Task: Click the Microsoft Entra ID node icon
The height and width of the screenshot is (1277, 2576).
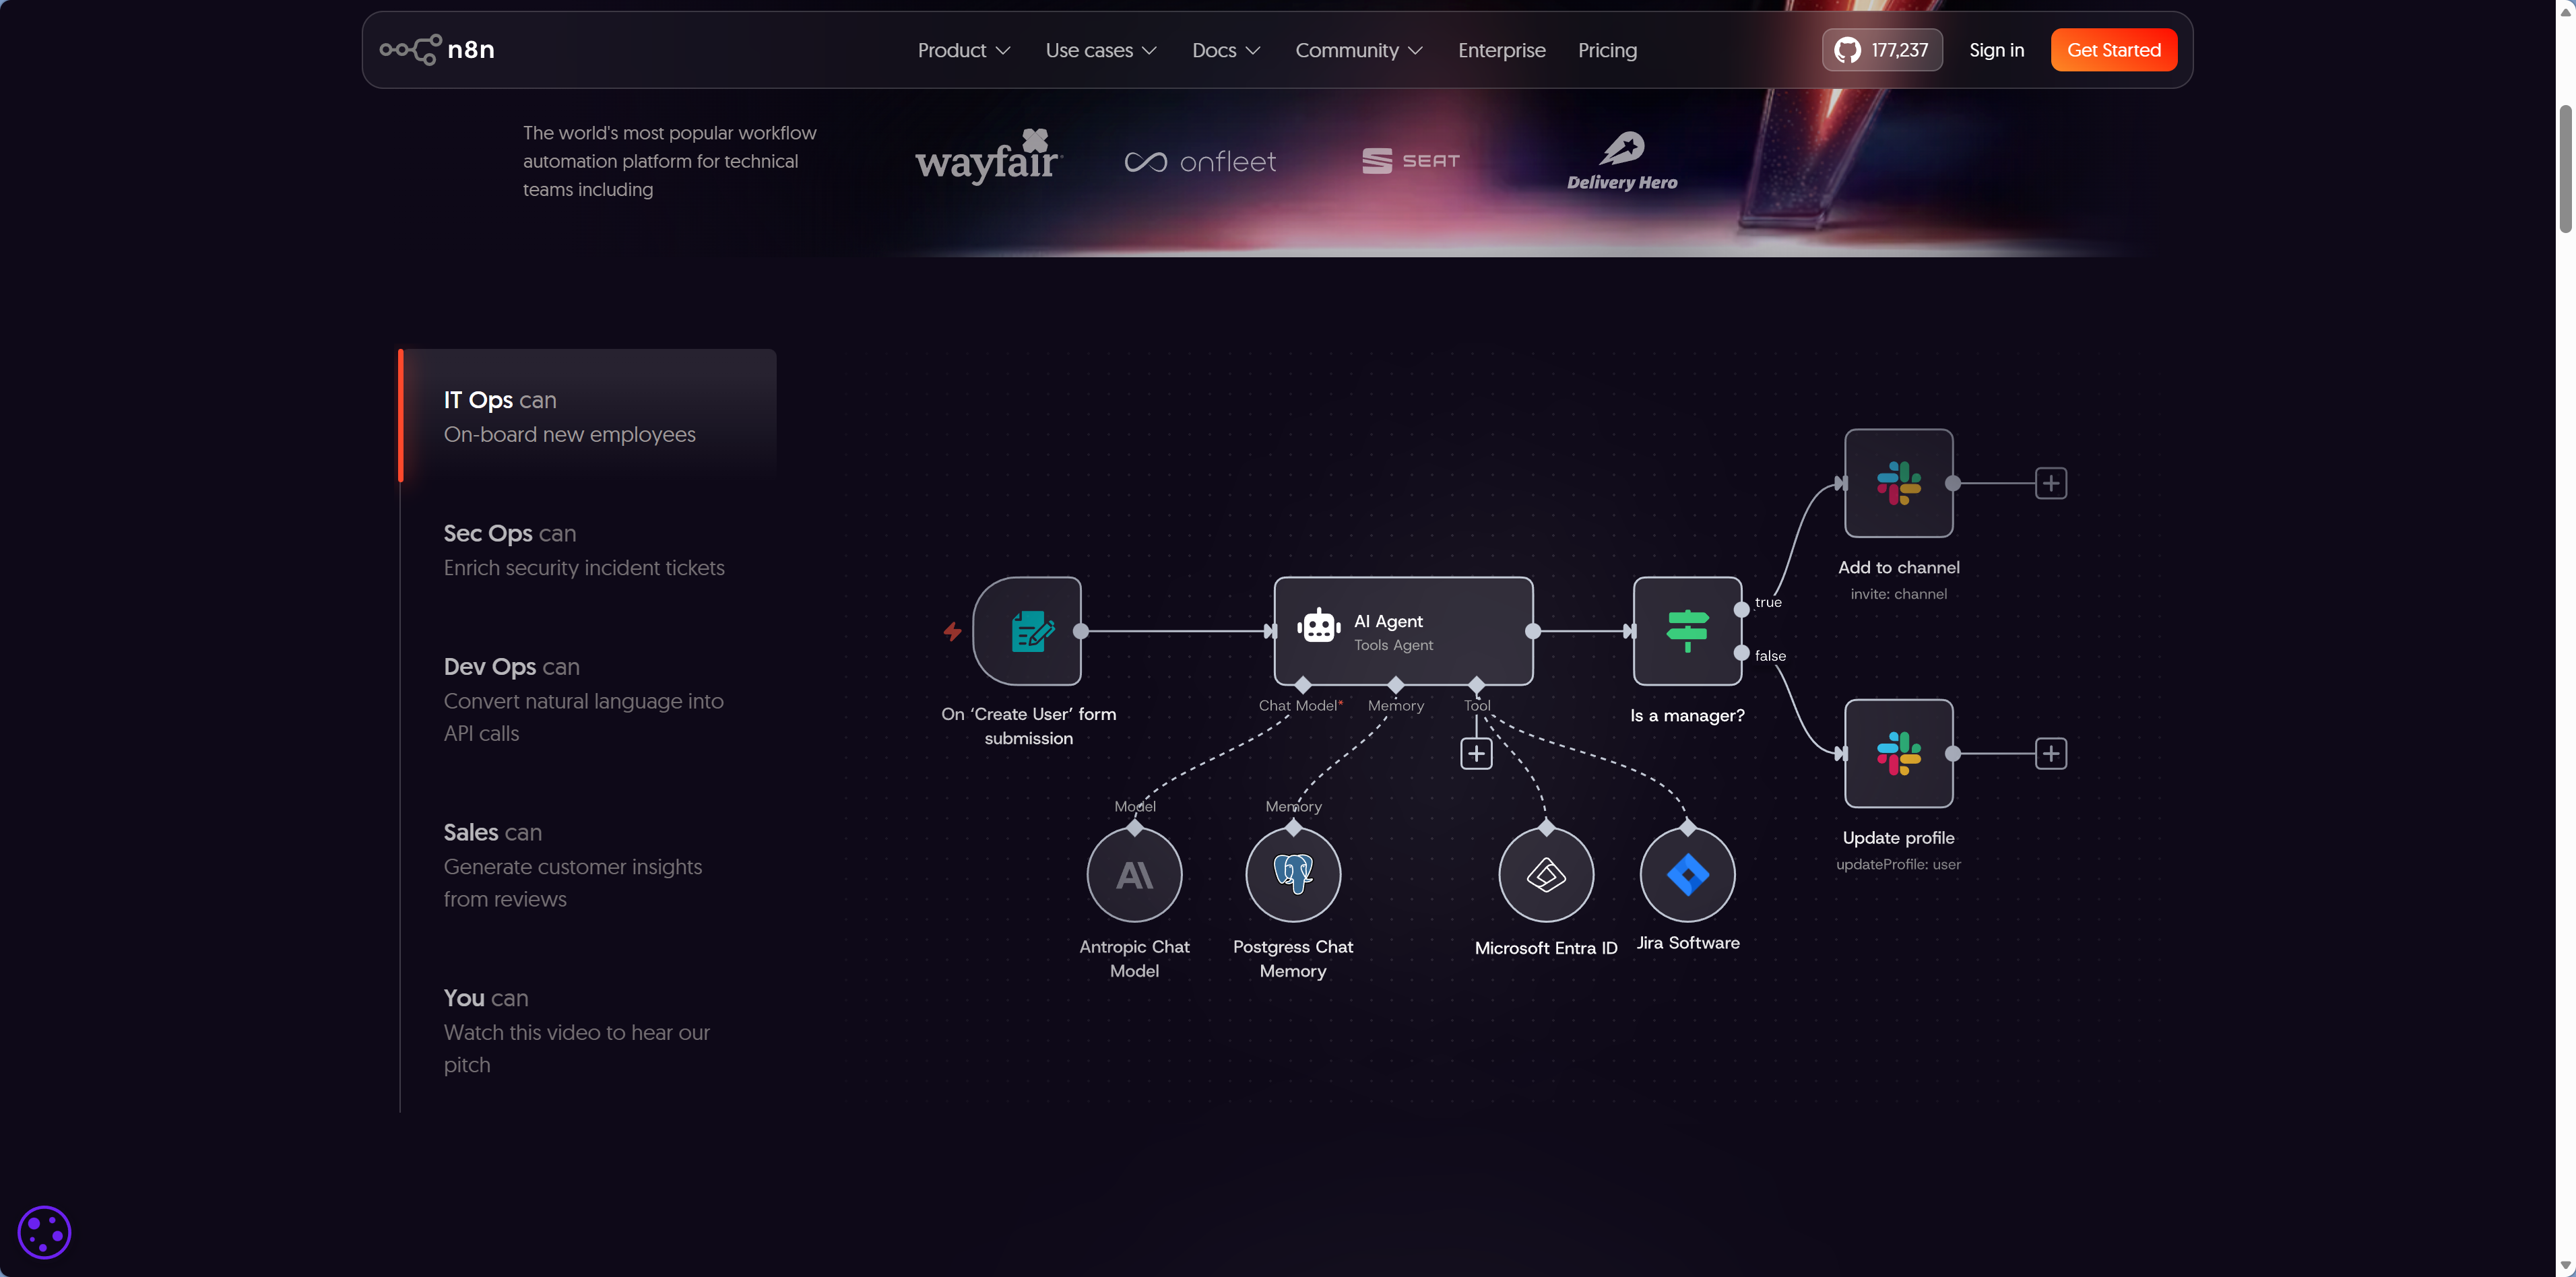Action: 1545,875
